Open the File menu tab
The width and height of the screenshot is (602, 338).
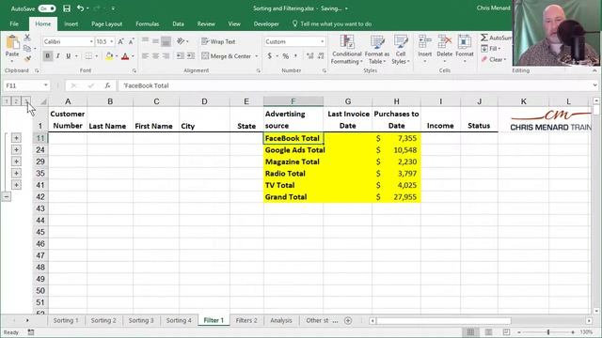tap(14, 23)
